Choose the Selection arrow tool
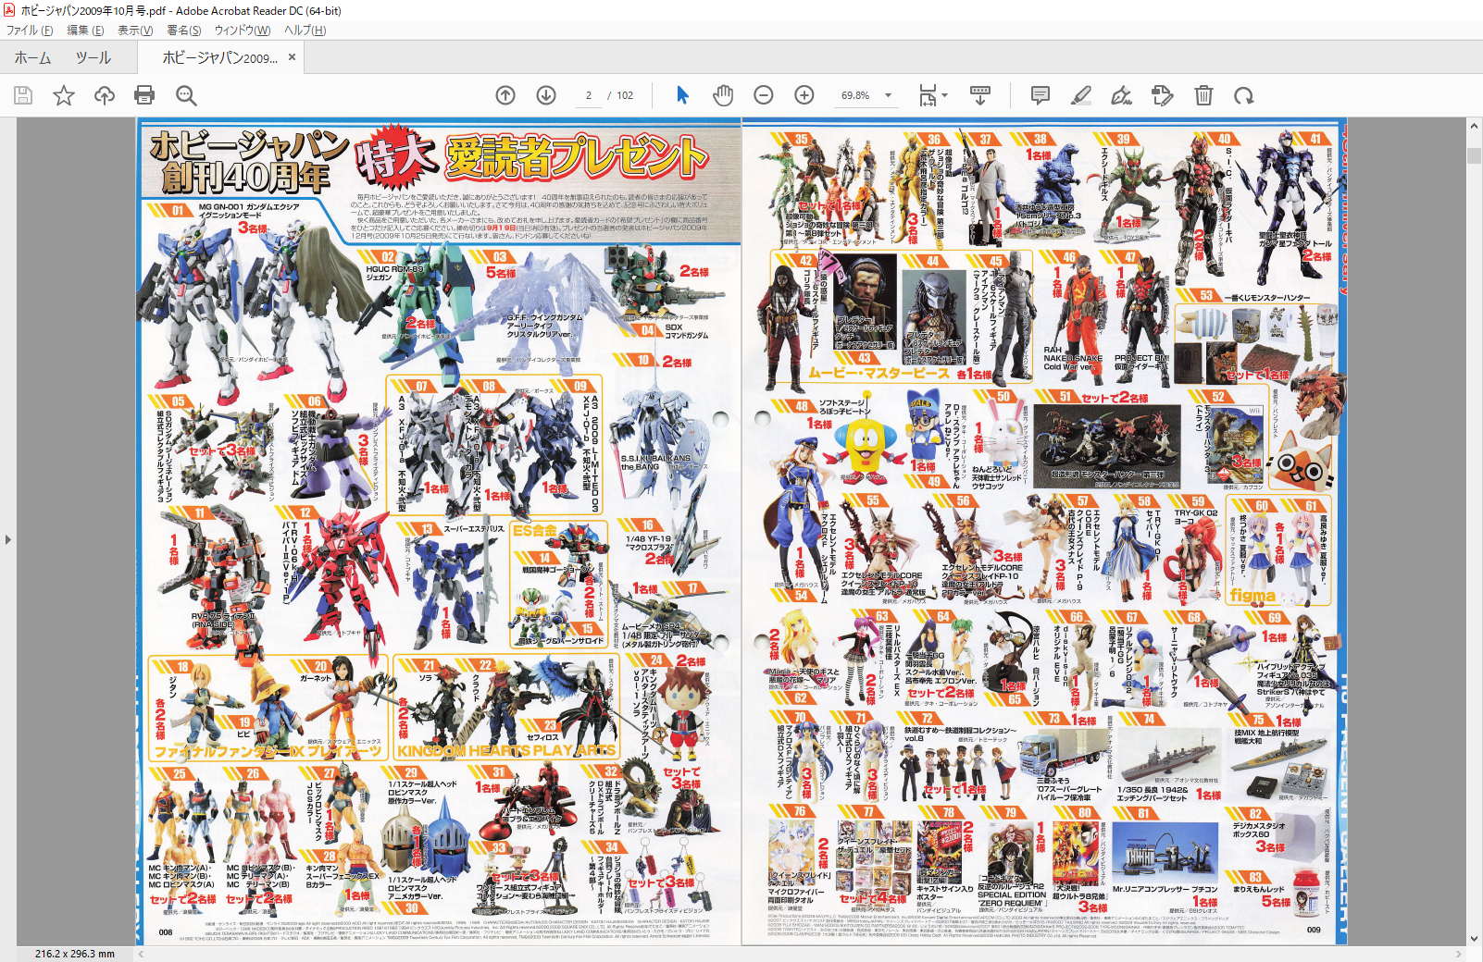Viewport: 1483px width, 962px height. point(683,95)
